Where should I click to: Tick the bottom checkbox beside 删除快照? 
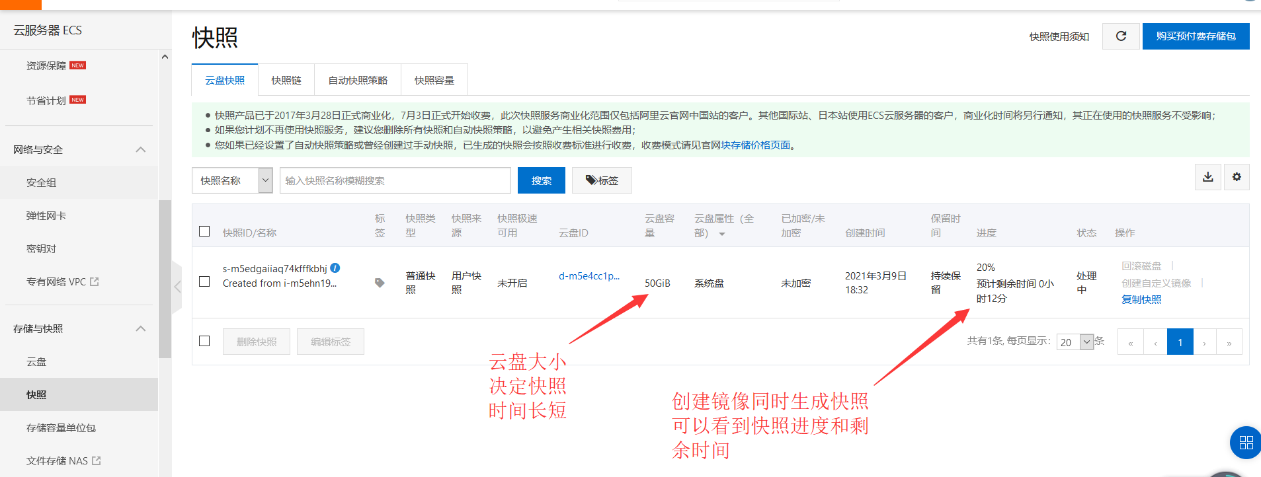coord(204,341)
